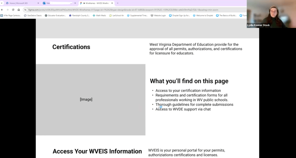The image size is (296, 158).
Task: Switch to the Mail tab
Action: coord(58,3)
